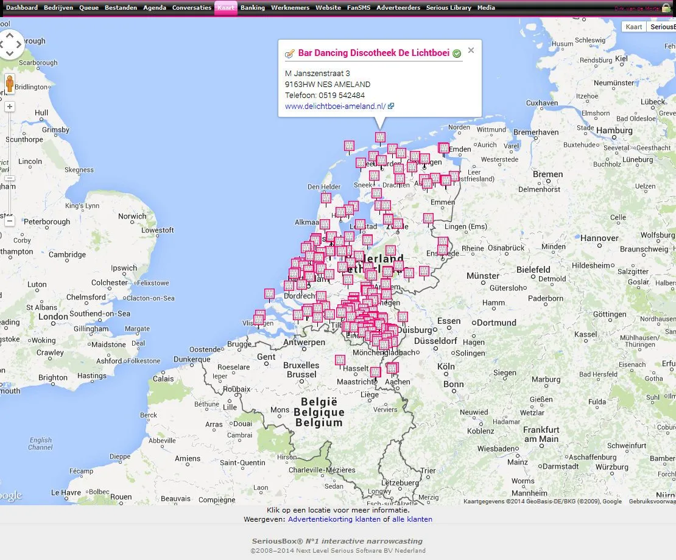Close the De Lichtboei info popup
Screen dimensions: 676x560
click(x=471, y=51)
